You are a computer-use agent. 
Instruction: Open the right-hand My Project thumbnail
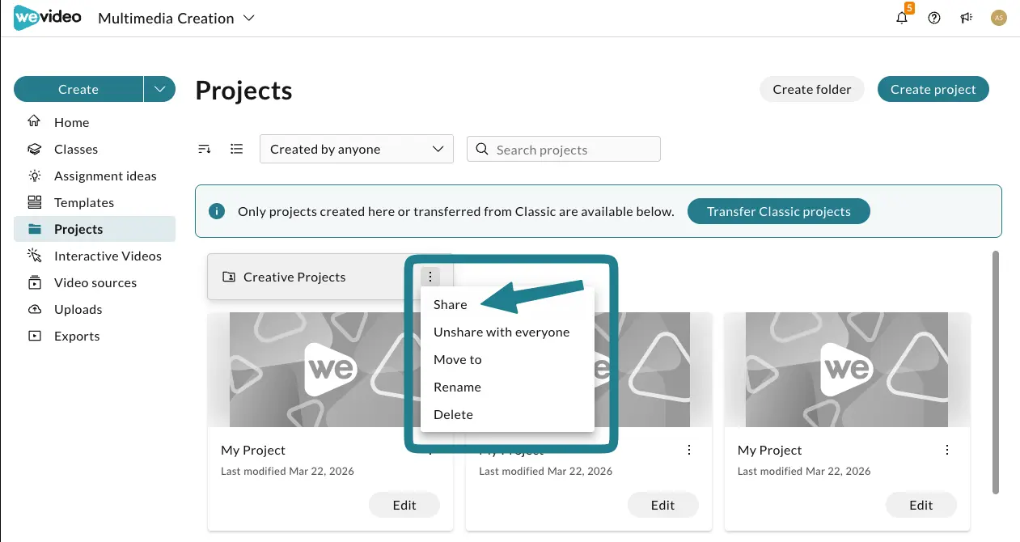click(x=847, y=370)
